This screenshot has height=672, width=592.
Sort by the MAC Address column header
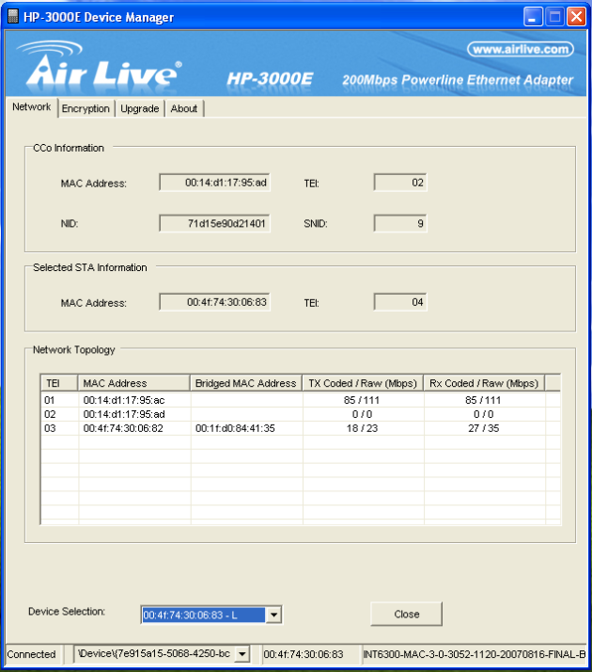tap(133, 383)
